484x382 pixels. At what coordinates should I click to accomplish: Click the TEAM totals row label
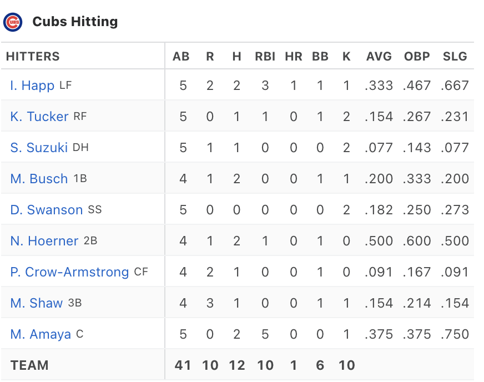click(29, 365)
